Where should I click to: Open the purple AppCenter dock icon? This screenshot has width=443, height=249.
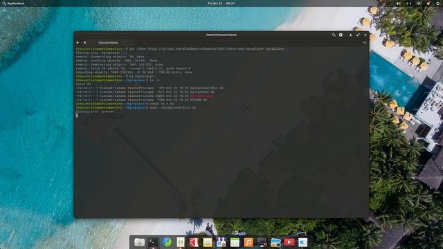click(221, 242)
